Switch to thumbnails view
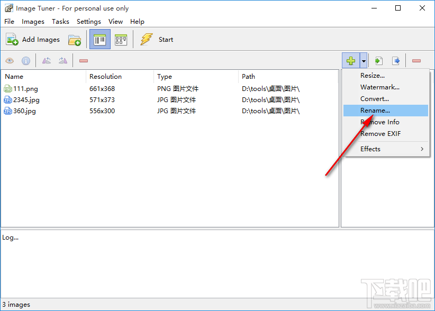This screenshot has height=311, width=435. point(121,40)
